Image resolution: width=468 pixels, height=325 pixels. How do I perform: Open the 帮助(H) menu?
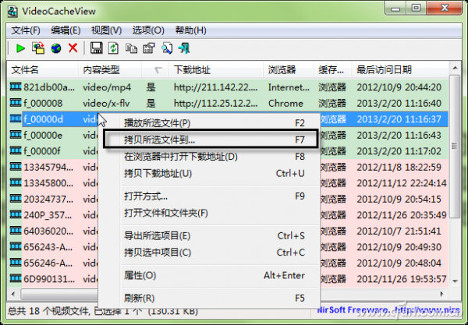point(191,30)
